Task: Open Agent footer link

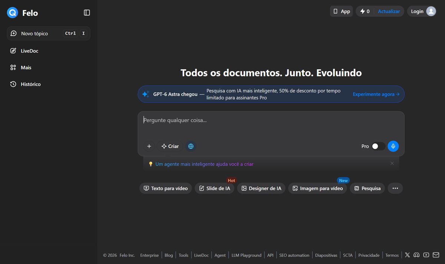Action: 220,255
